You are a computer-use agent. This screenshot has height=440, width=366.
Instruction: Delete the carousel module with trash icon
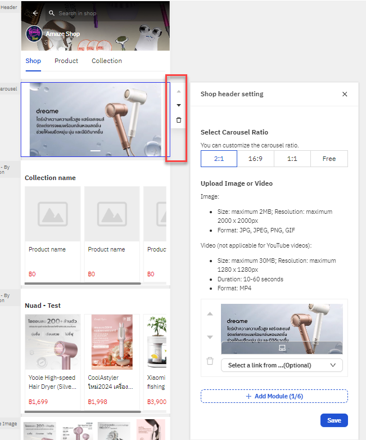[x=179, y=120]
